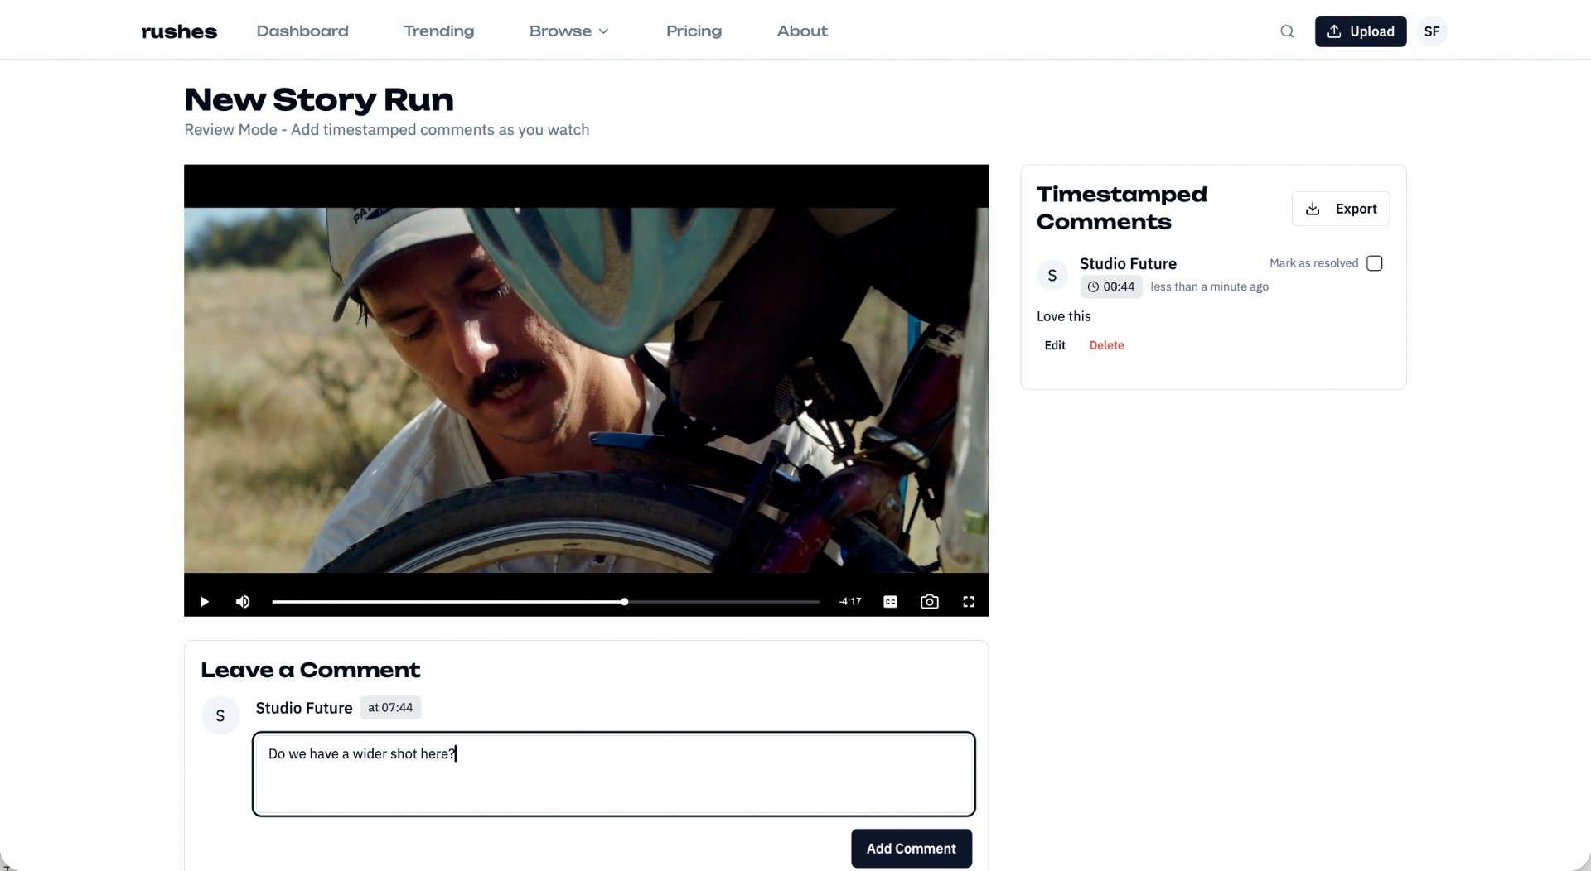Navigate to the Dashboard menu item
The image size is (1591, 871).
click(x=302, y=31)
